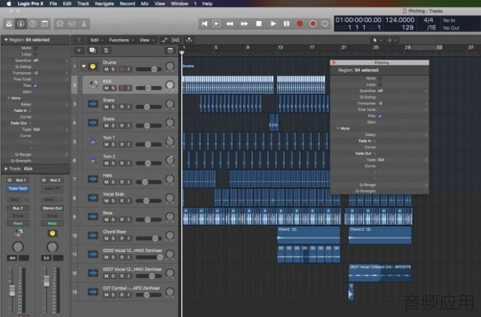Open Smart Controls button
This screenshot has height=317, width=481.
[x=60, y=23]
